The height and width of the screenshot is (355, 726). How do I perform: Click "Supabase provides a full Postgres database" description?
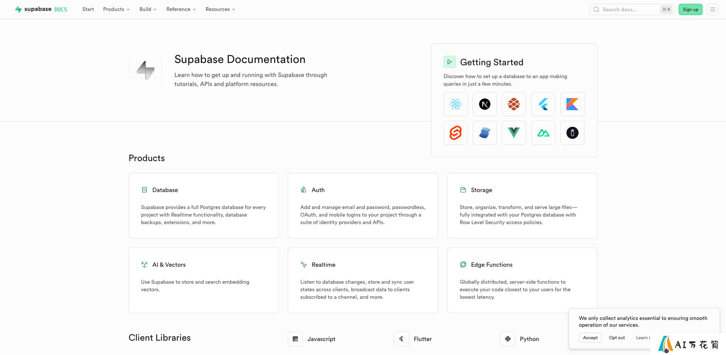[x=203, y=215]
